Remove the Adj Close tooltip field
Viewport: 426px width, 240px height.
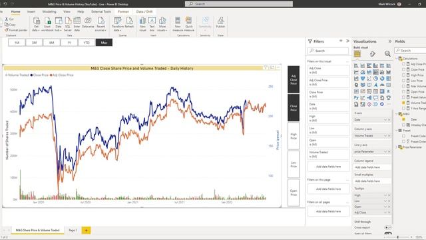tap(389, 212)
